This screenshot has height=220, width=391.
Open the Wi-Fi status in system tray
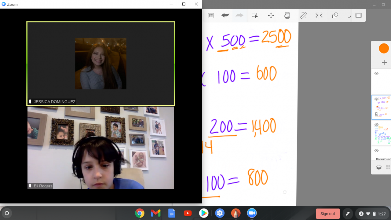click(368, 214)
